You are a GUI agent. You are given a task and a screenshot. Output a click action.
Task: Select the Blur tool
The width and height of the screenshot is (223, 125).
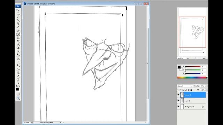18,51
